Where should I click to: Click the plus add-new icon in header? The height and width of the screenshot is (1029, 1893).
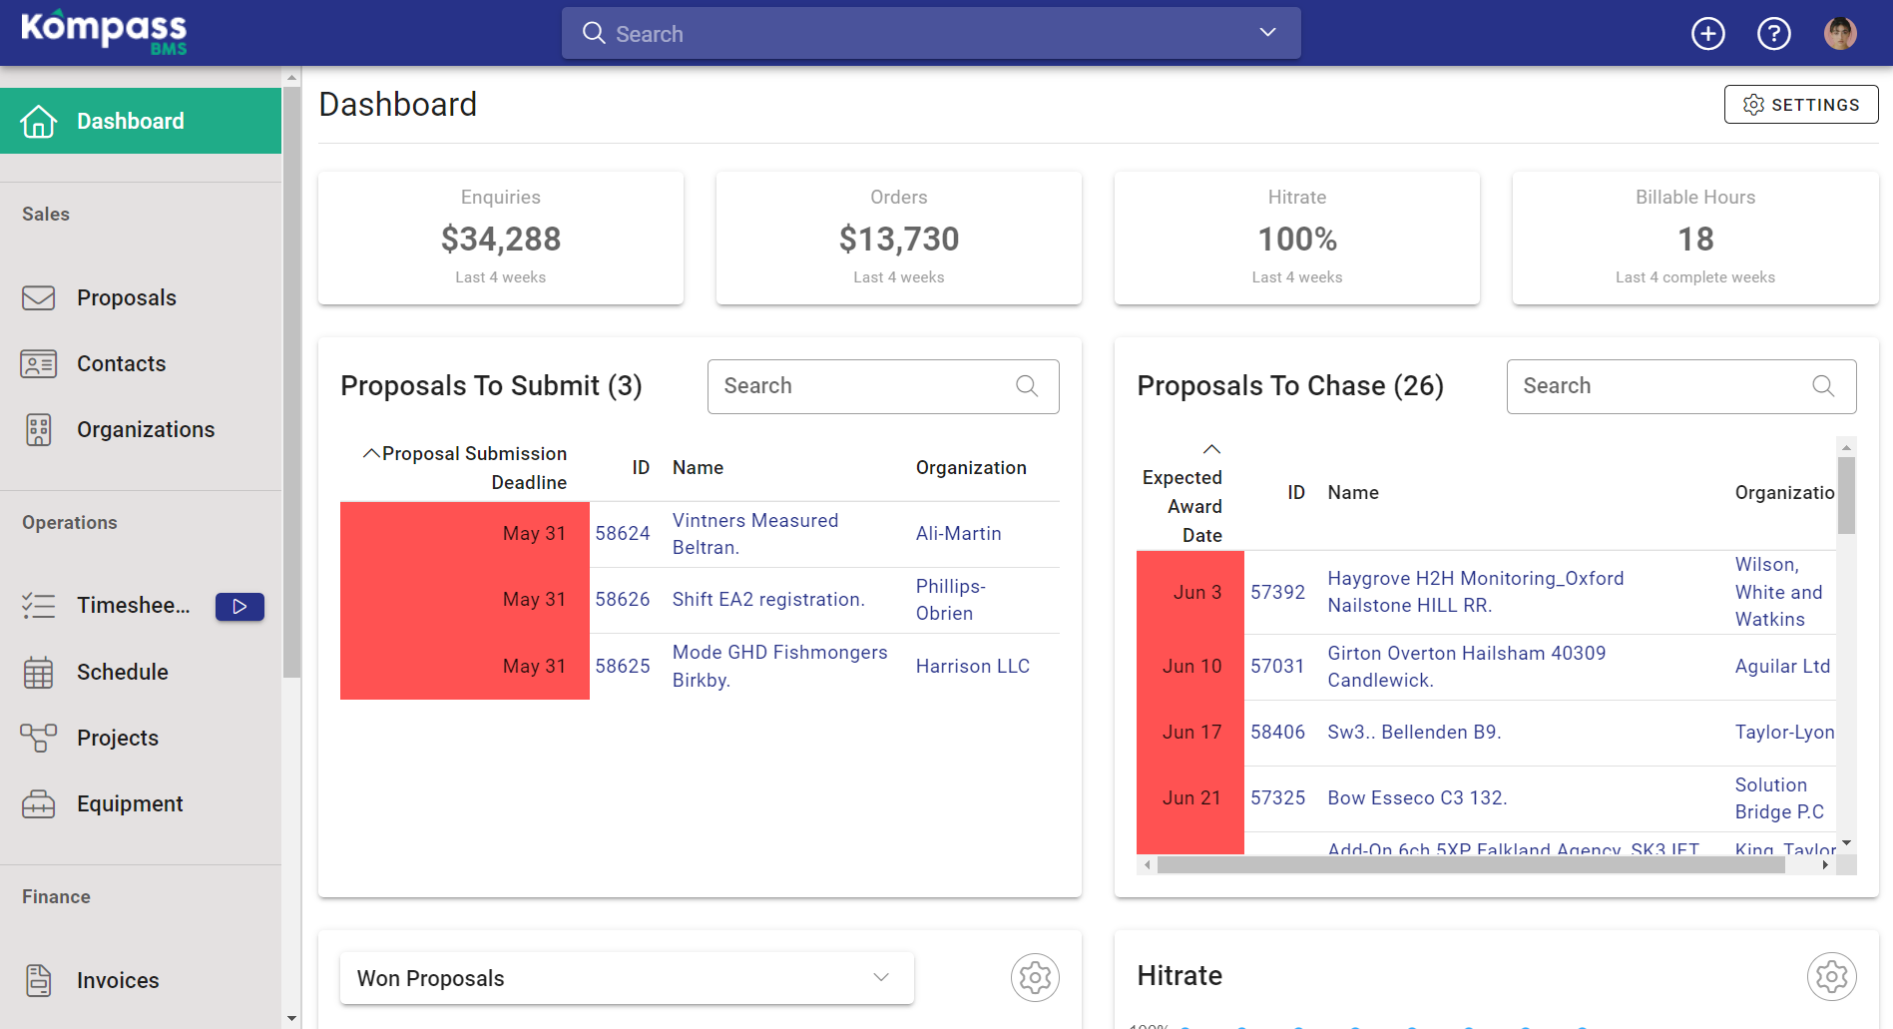coord(1707,34)
